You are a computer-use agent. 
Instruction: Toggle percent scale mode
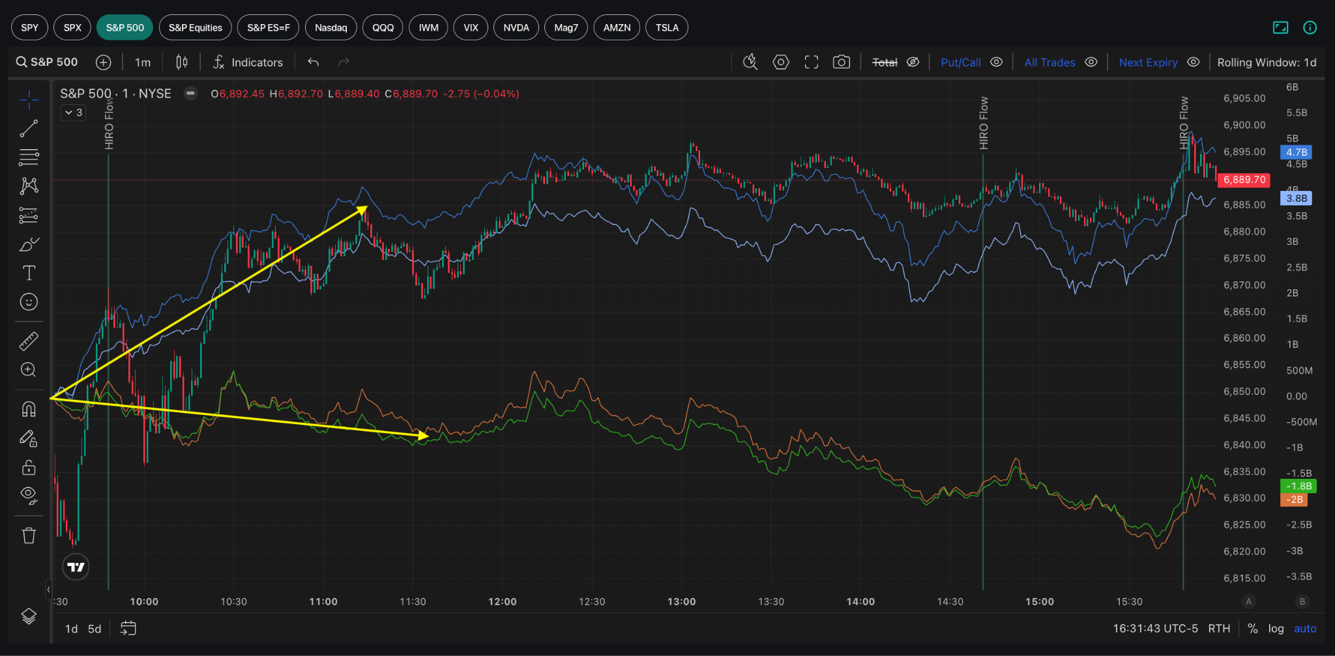(x=1252, y=629)
